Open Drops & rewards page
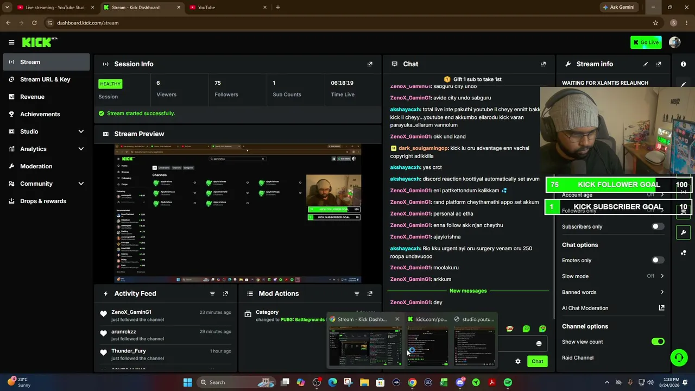 point(46,201)
